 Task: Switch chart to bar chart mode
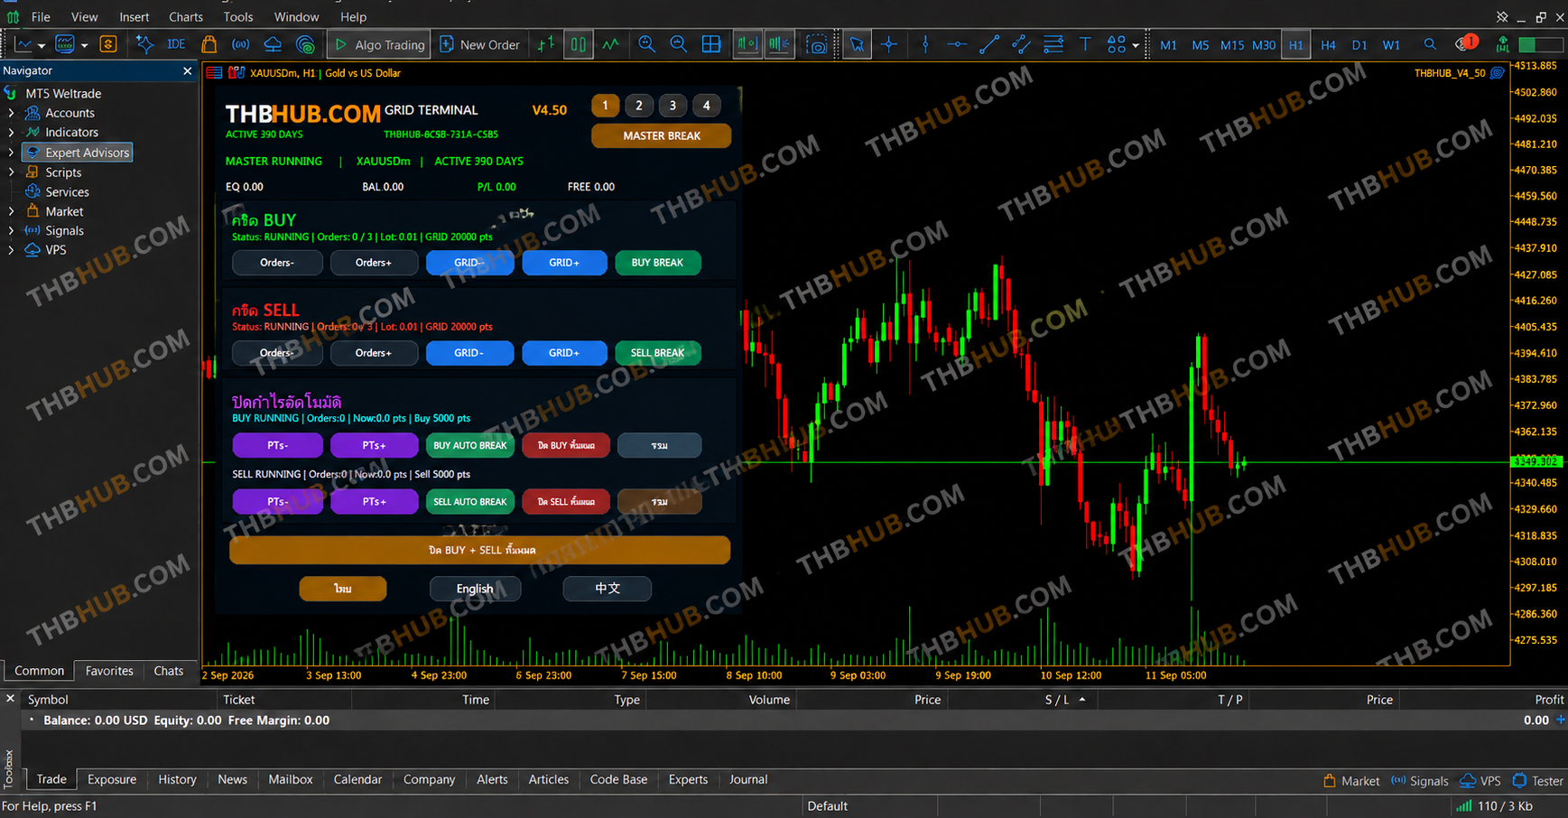click(x=546, y=44)
